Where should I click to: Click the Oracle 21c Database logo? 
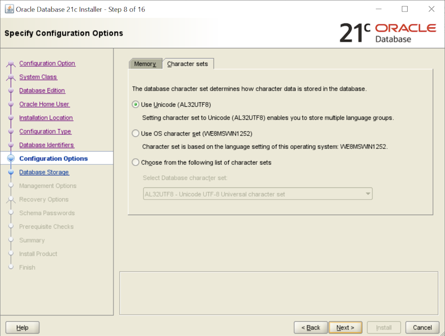(x=387, y=33)
